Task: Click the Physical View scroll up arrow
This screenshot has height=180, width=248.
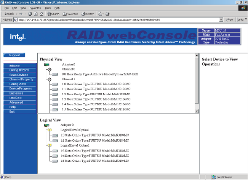Action: point(197,55)
